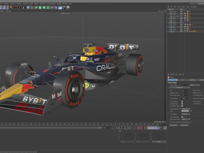
Task: Open the Render menu
Action: (36, 3)
